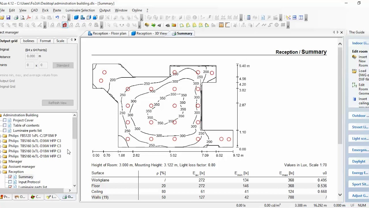The image size is (369, 208).
Task: Click the Standard button
Action: (x=63, y=65)
